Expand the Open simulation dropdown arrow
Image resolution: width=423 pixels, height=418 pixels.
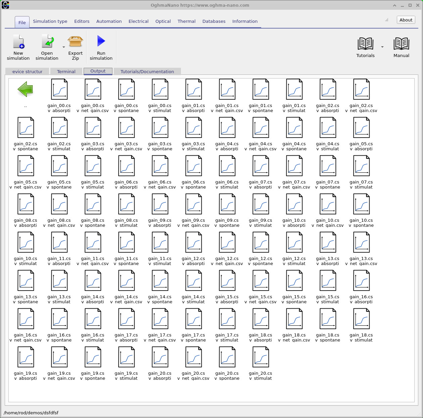tap(64, 47)
